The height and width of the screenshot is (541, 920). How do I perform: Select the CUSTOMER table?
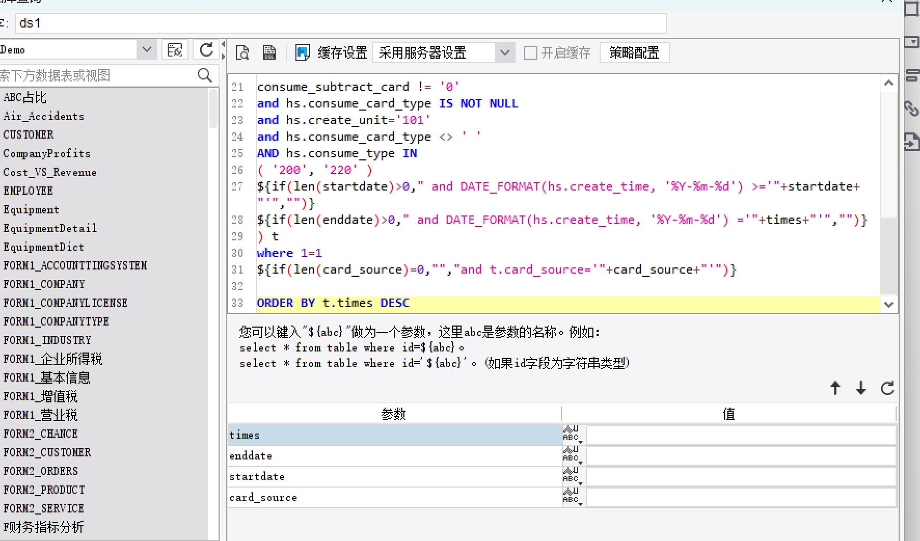(29, 134)
